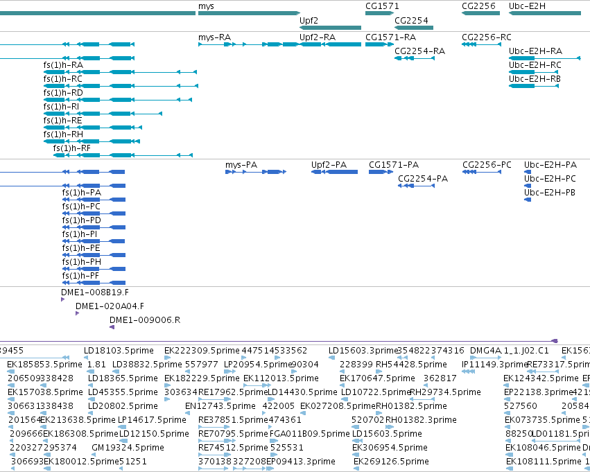Select the fs(1)h-PC protein label
The width and height of the screenshot is (590, 472).
(81, 207)
